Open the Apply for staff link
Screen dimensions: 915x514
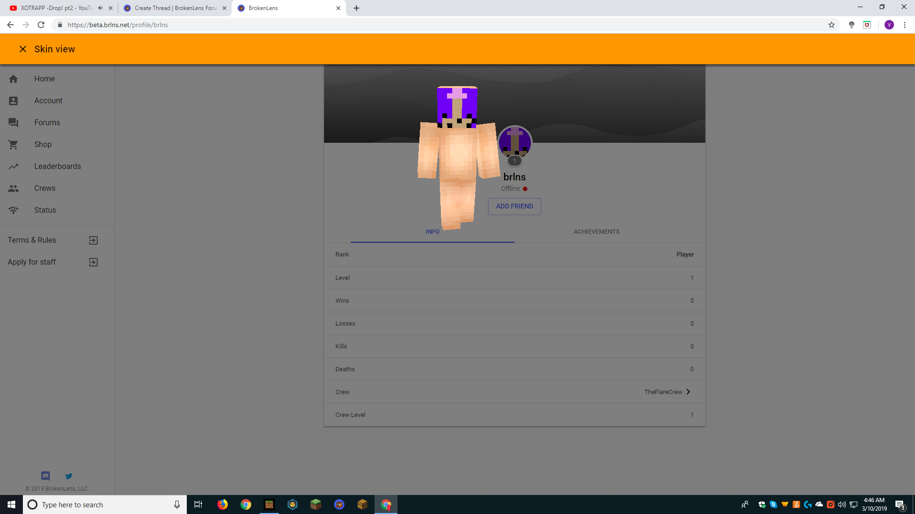pyautogui.click(x=32, y=262)
